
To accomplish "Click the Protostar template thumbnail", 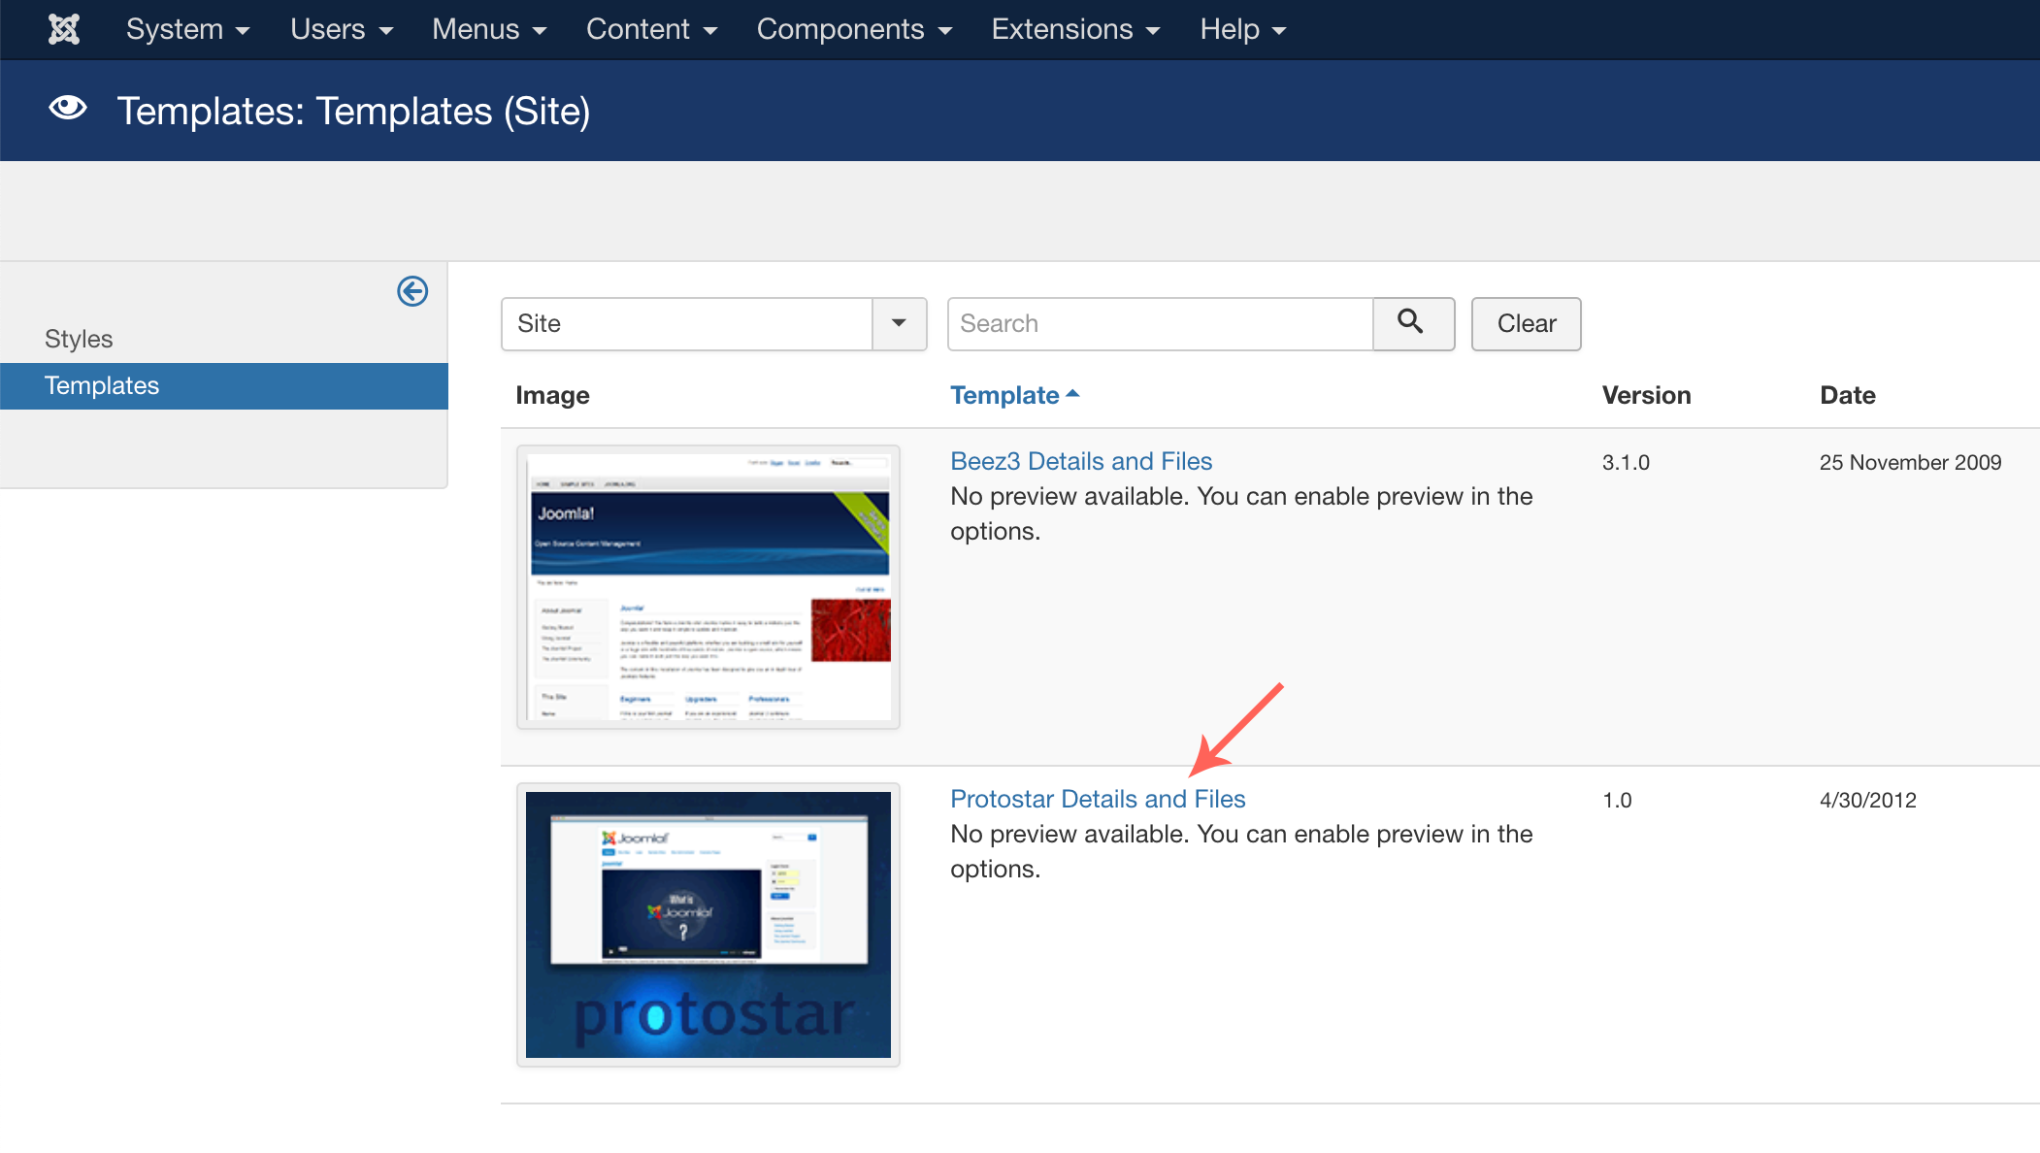I will pyautogui.click(x=708, y=925).
